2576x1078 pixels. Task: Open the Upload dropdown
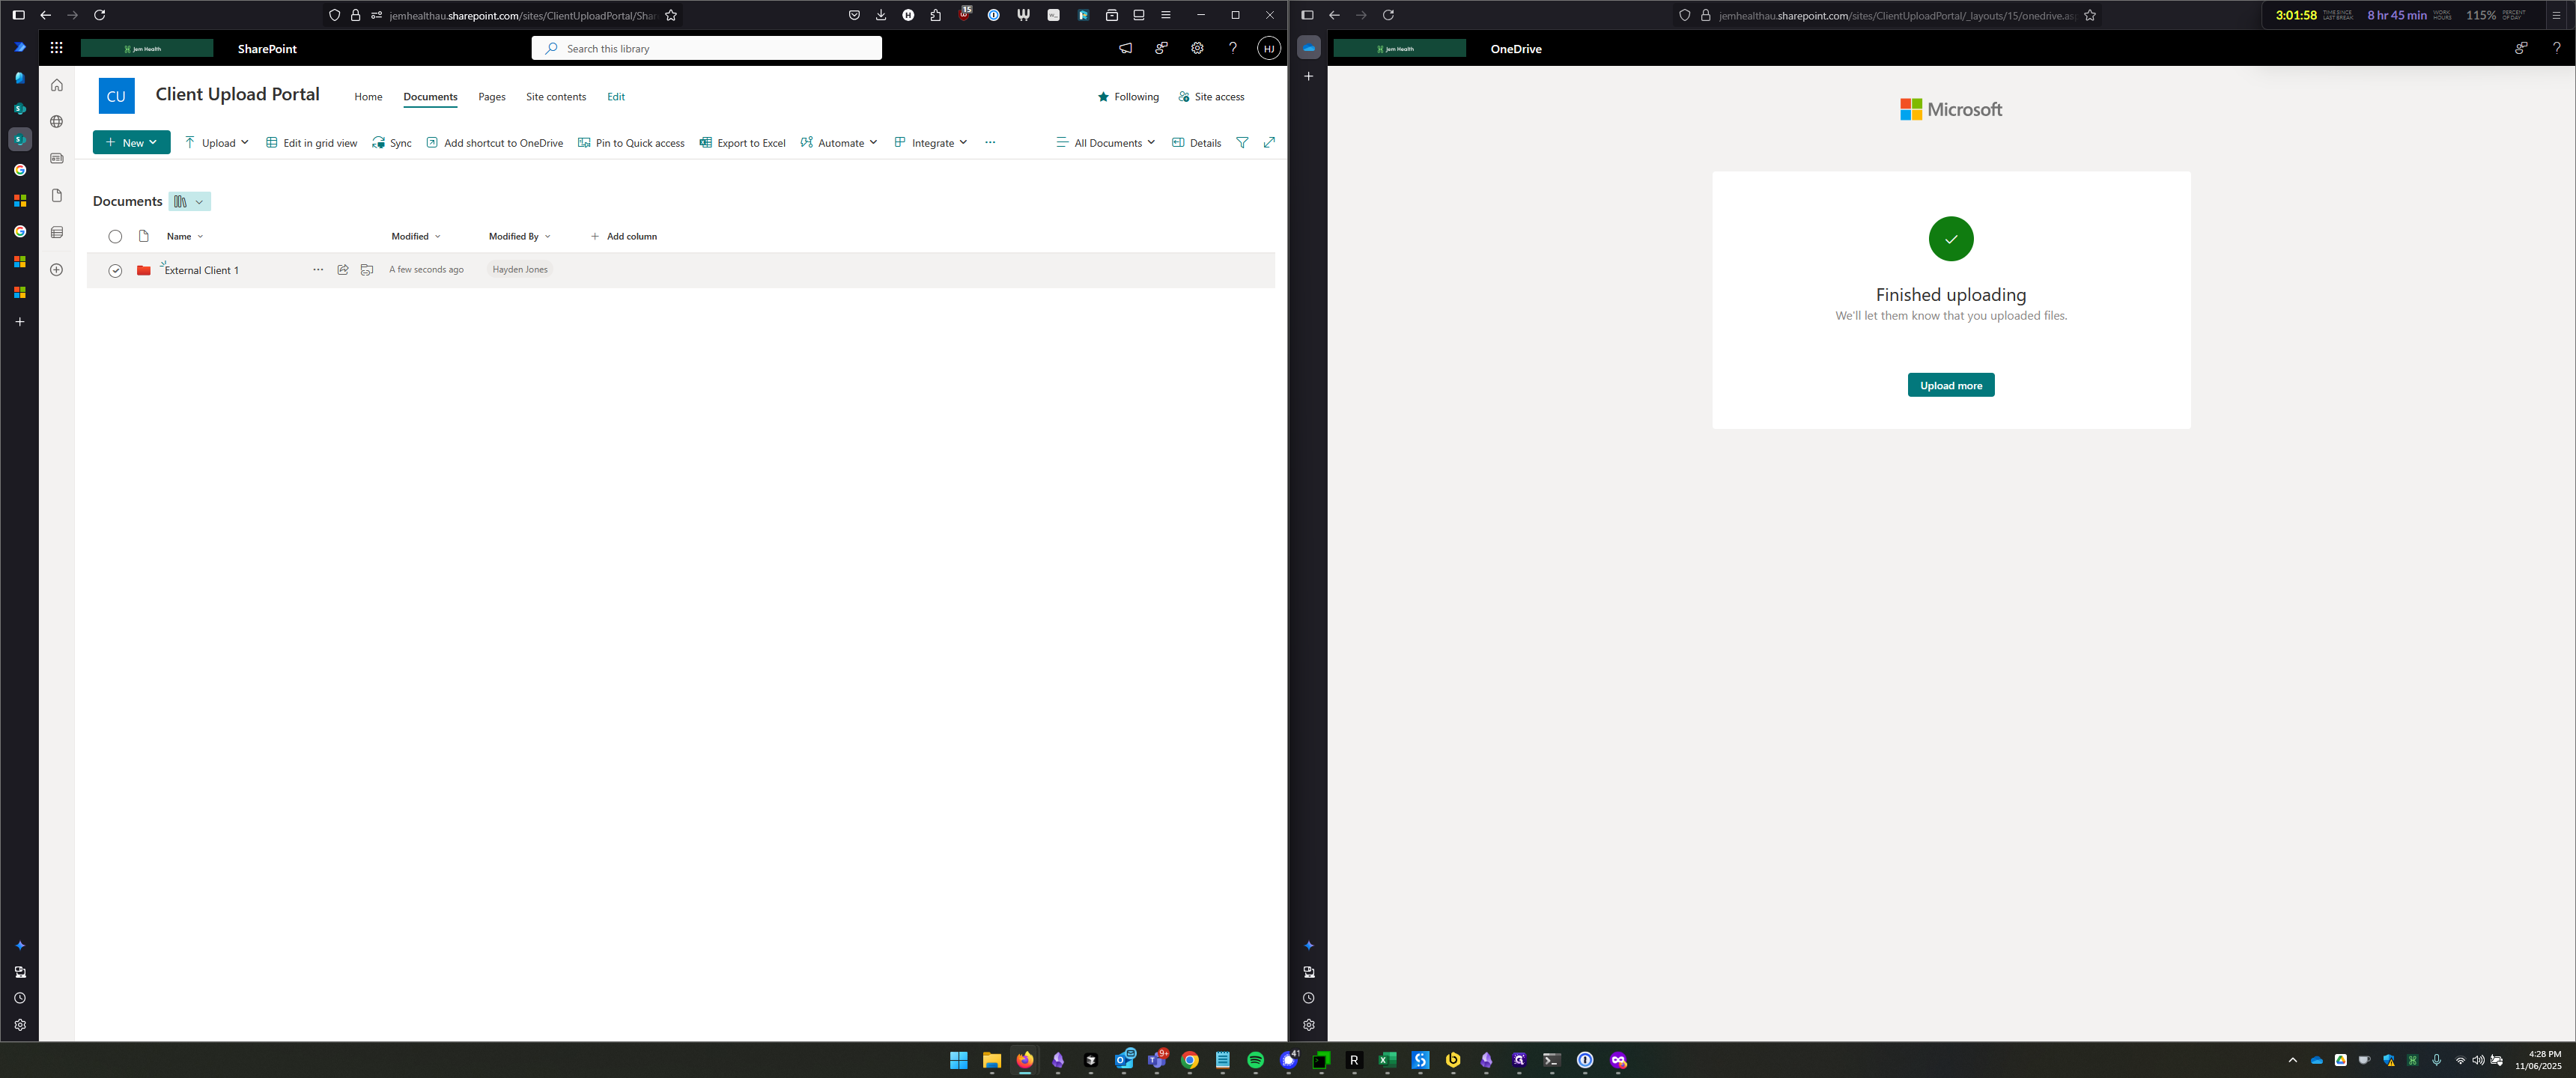tap(217, 143)
